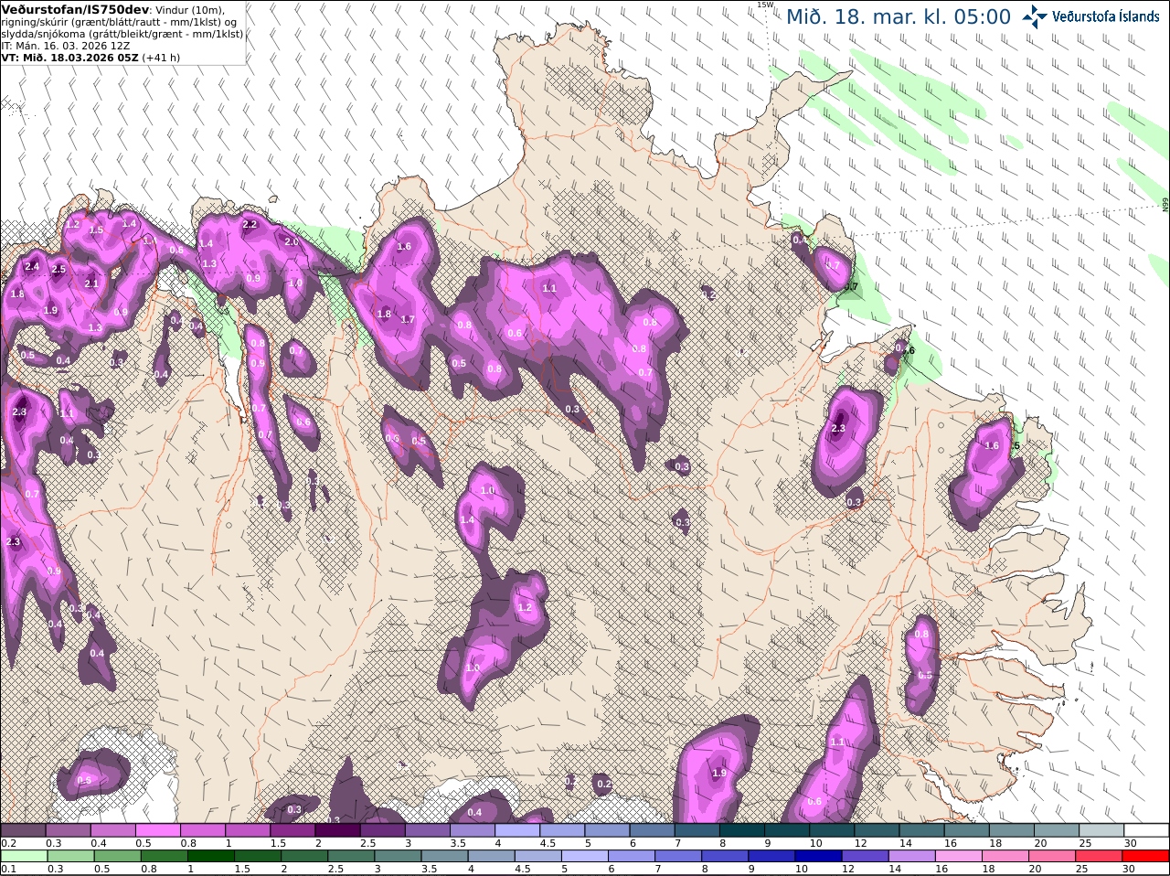1170x876 pixels.
Task: Click the 15W longitude label at the top
Action: [766, 5]
